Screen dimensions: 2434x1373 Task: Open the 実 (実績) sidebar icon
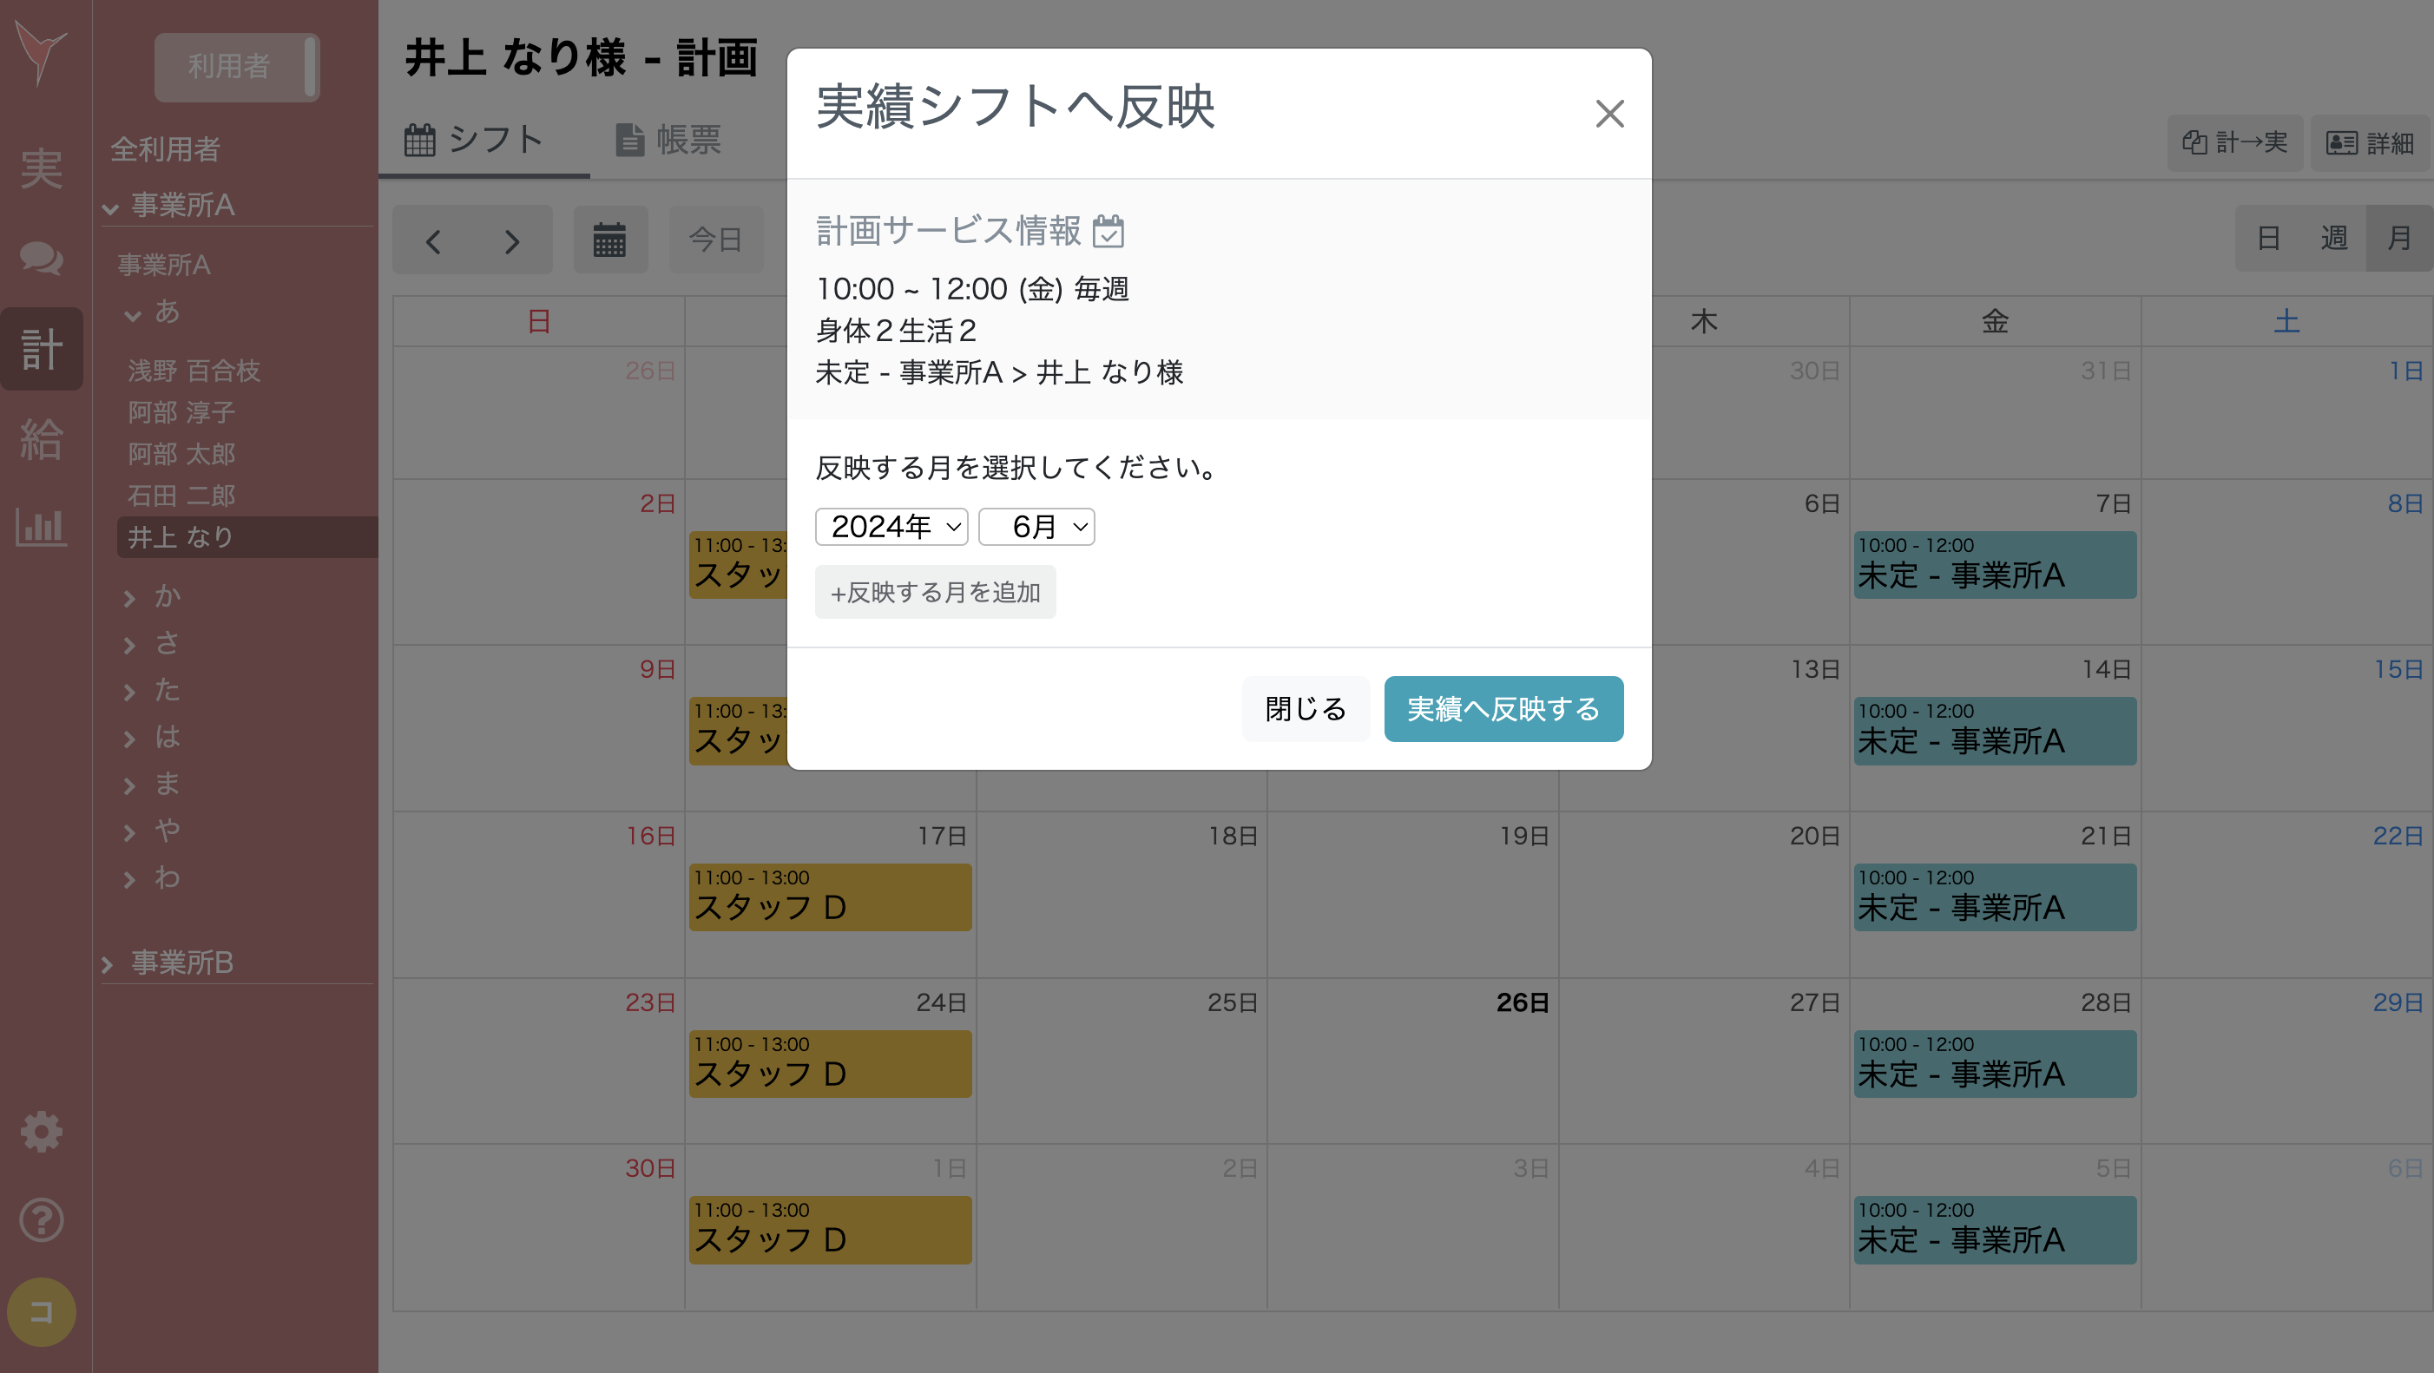click(42, 167)
